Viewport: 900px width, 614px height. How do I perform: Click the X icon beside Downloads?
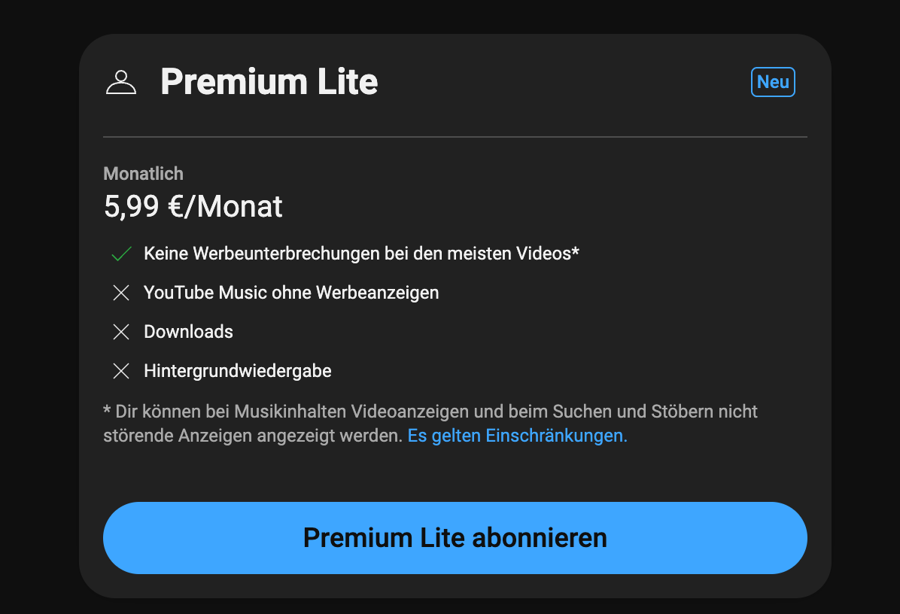click(x=121, y=332)
